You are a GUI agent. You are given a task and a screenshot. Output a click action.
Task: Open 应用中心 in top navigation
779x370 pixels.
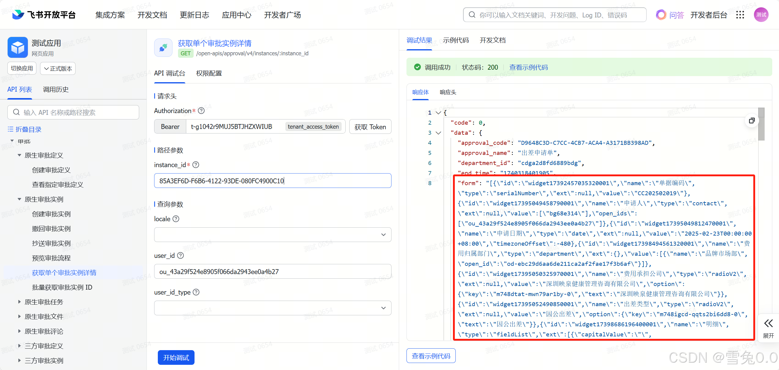click(x=236, y=15)
